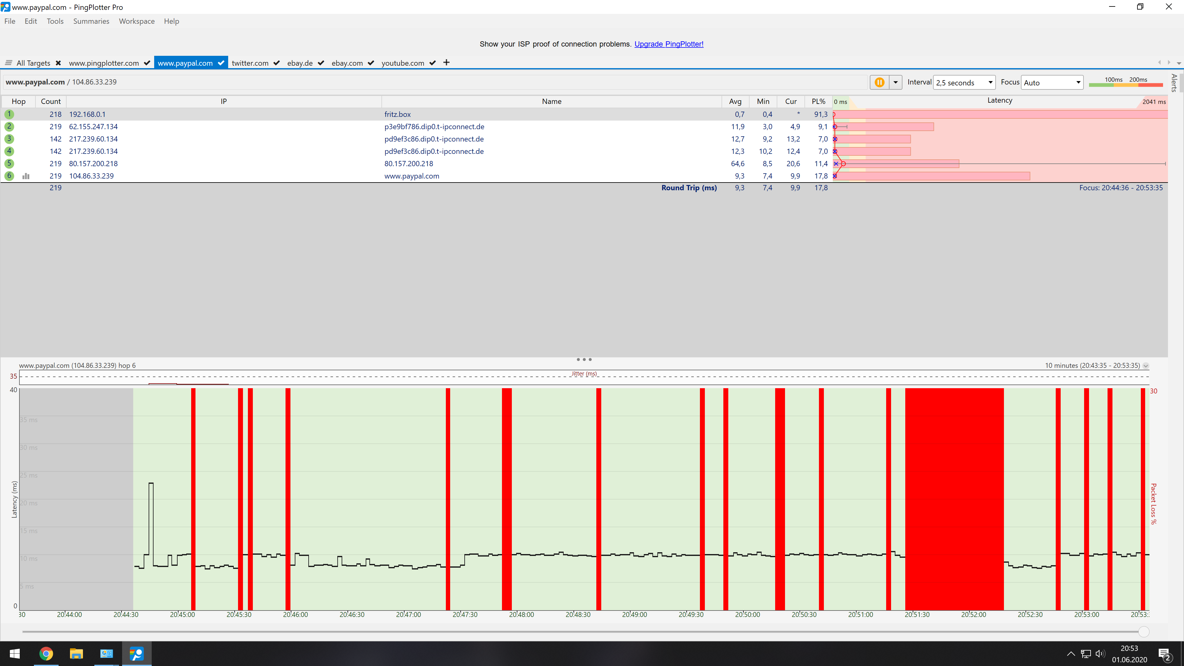Open File Explorer from the taskbar

pos(76,653)
